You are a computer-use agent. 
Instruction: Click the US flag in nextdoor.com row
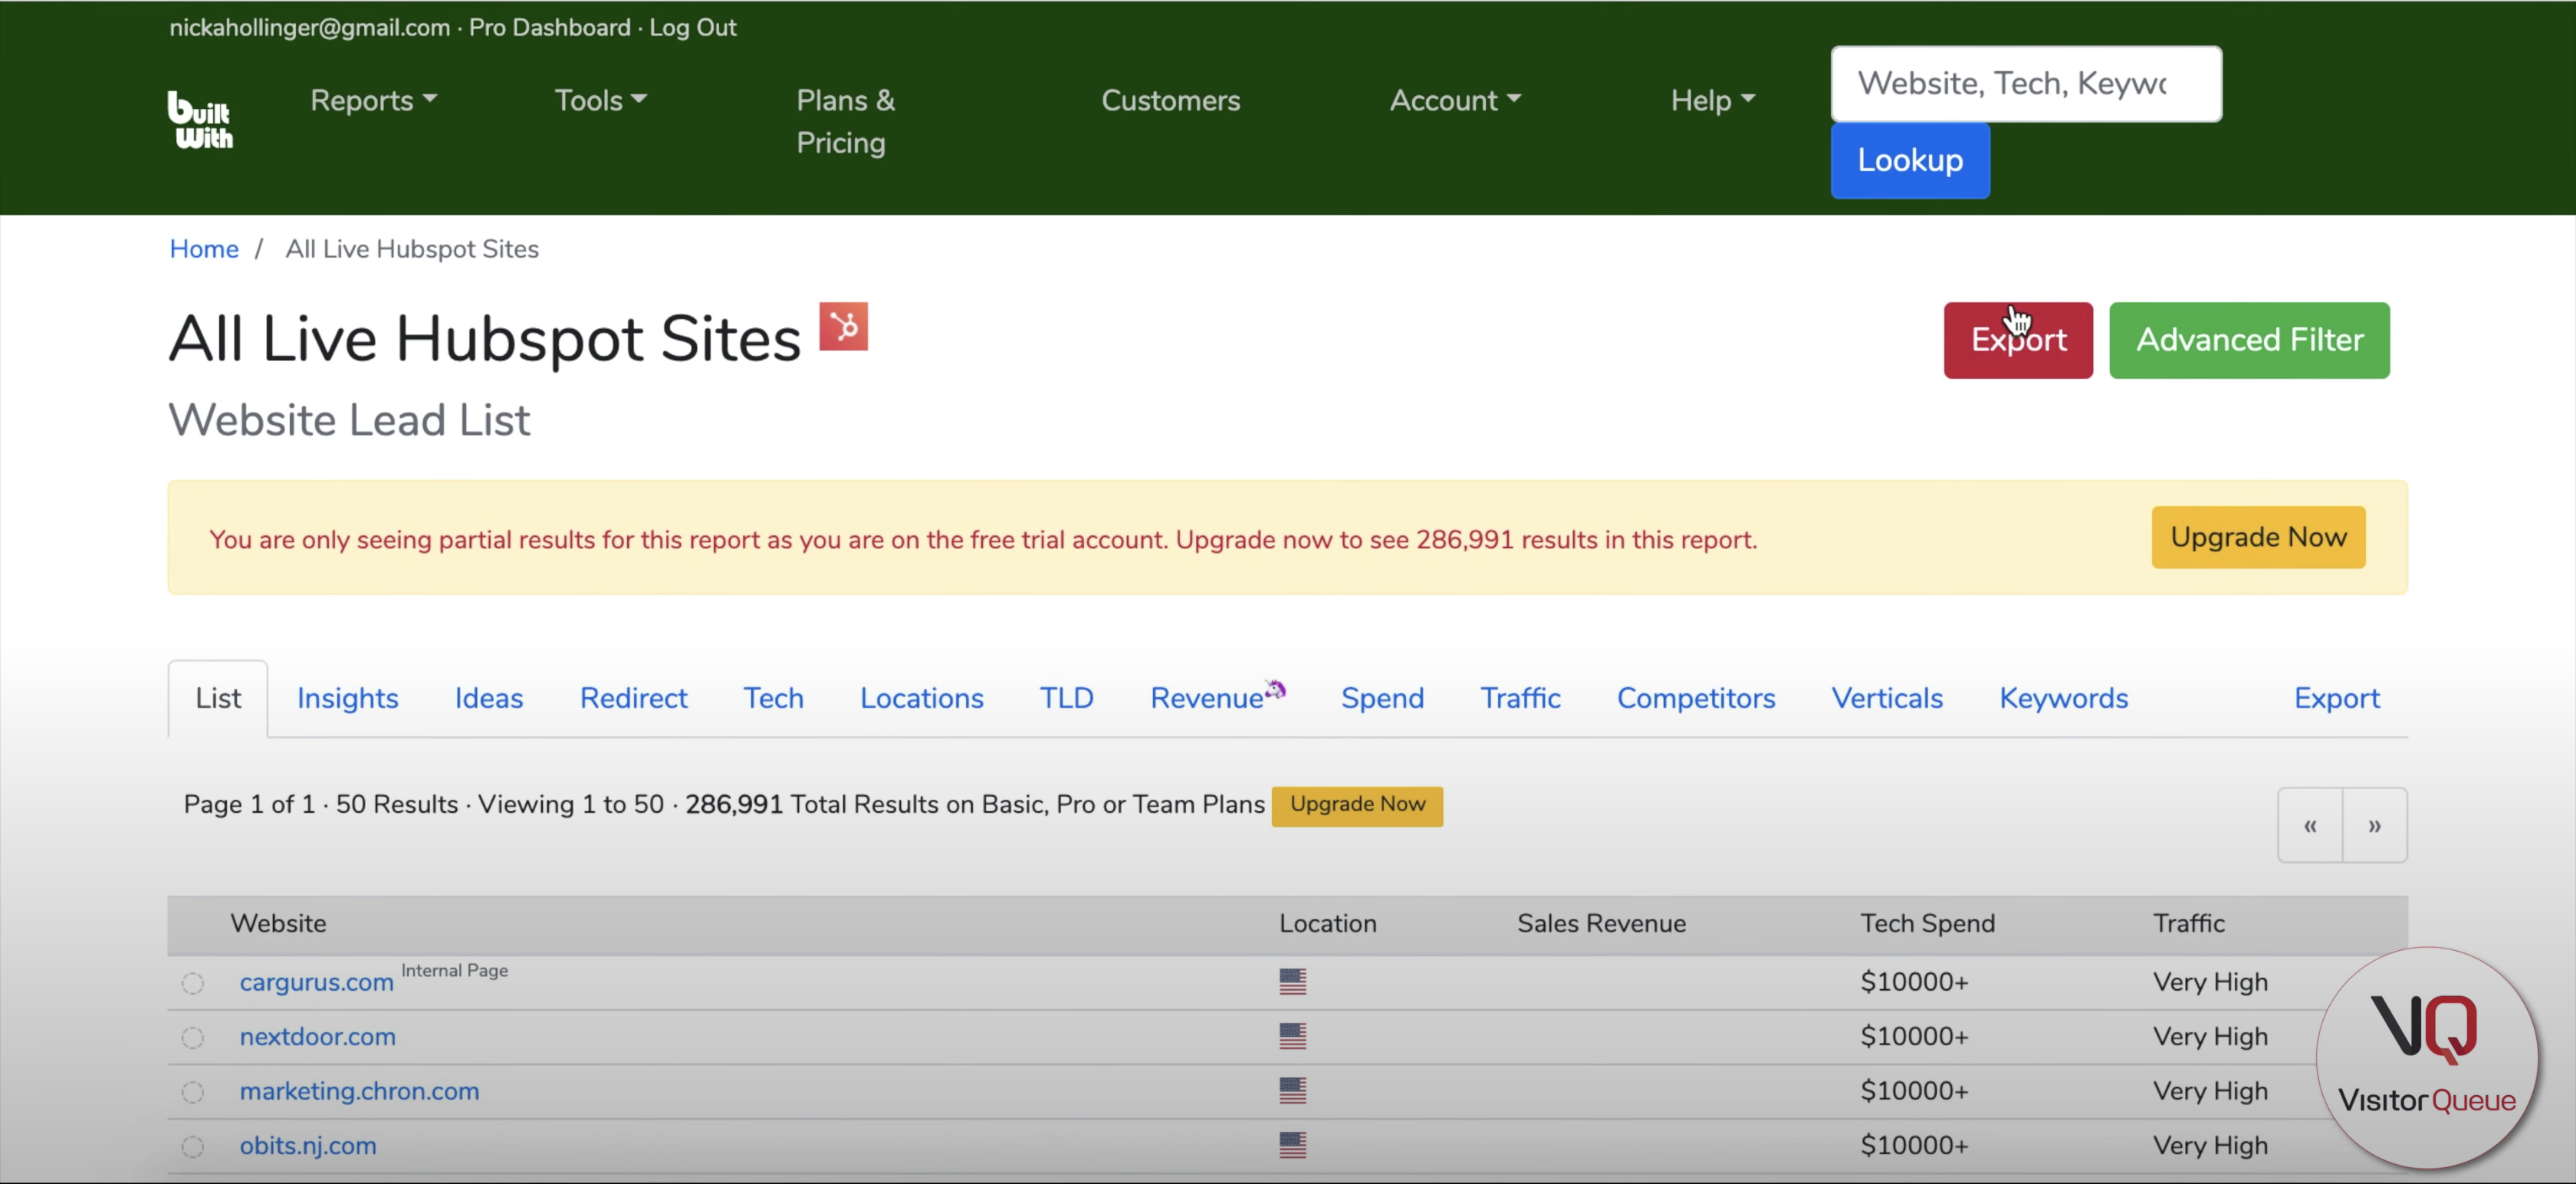(1292, 1036)
